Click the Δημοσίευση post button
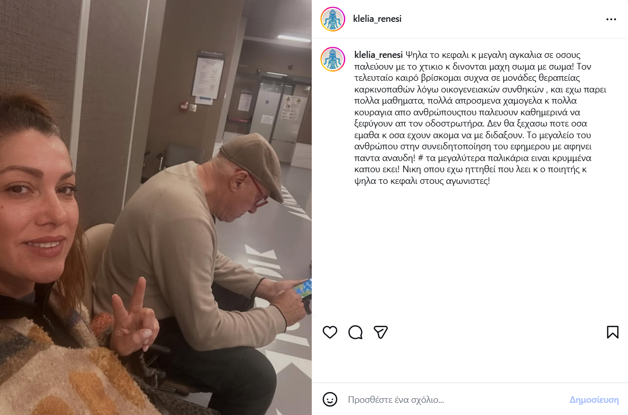This screenshot has width=628, height=415. click(594, 400)
